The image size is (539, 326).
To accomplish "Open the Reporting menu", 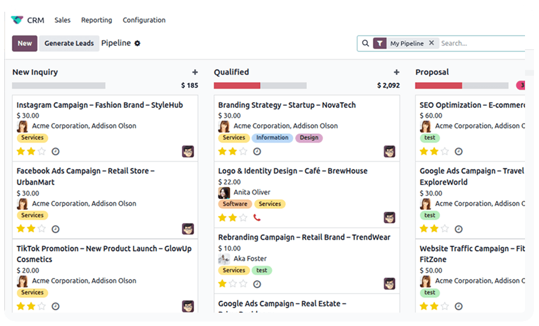I will (x=97, y=20).
